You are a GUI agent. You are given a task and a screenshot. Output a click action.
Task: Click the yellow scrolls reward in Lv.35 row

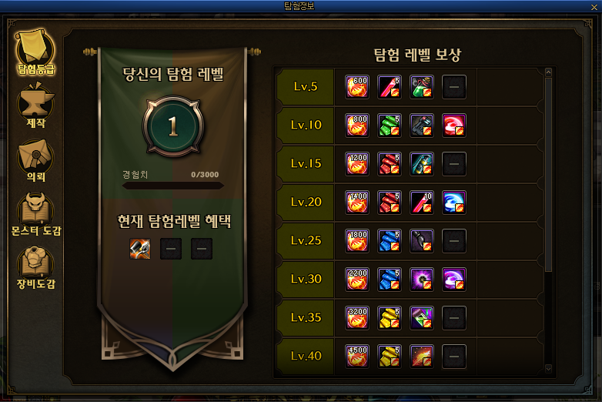click(390, 318)
